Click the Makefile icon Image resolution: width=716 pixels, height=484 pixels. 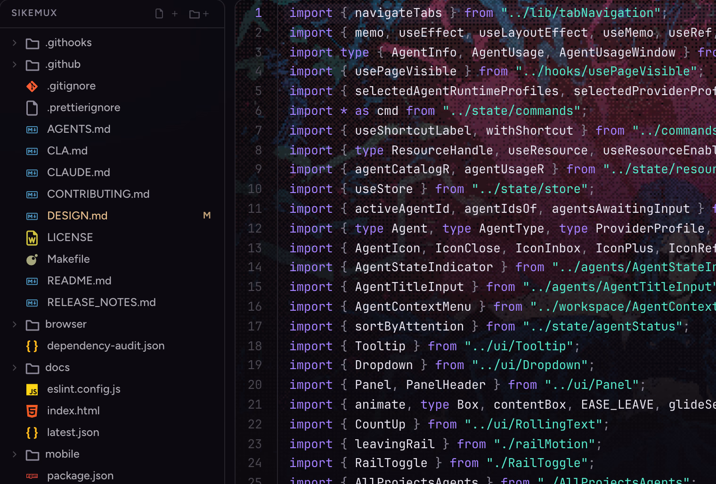pyautogui.click(x=32, y=259)
